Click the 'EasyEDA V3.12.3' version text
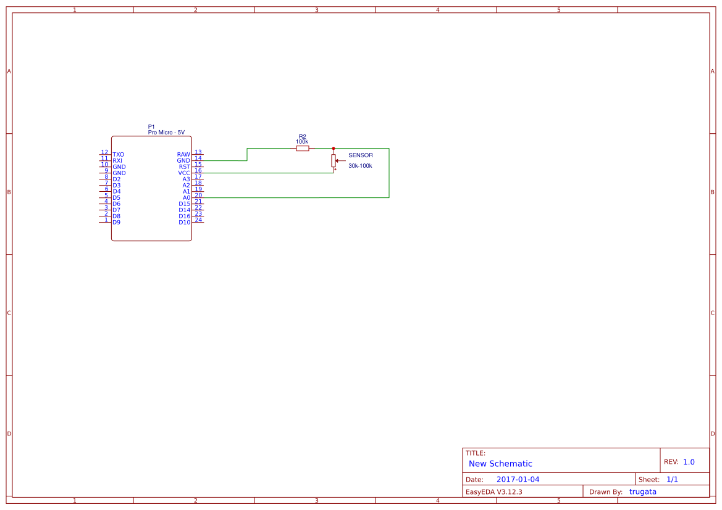The height and width of the screenshot is (510, 722). click(x=493, y=491)
